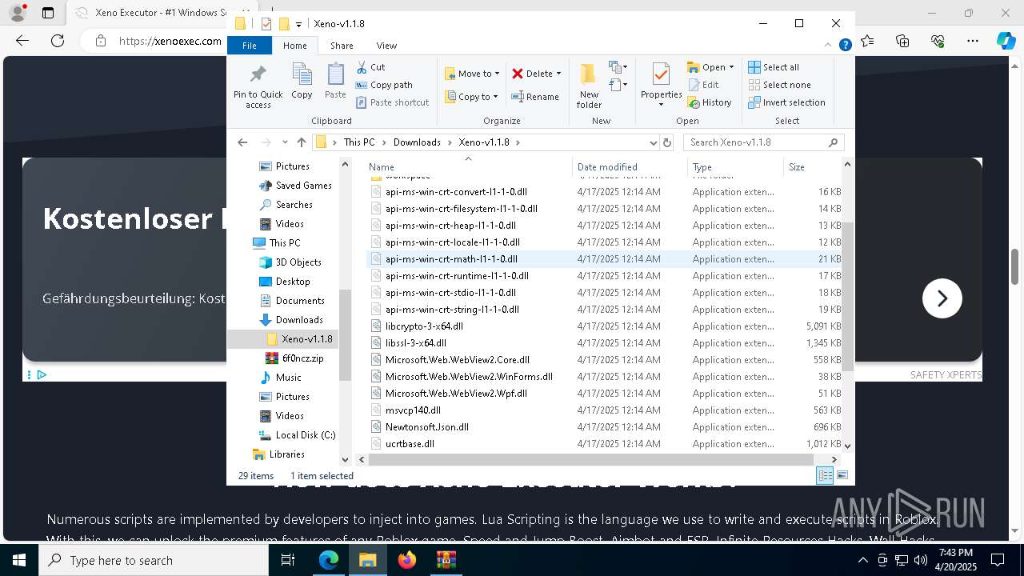Switch to the Share ribbon tab
This screenshot has width=1024, height=576.
(342, 46)
